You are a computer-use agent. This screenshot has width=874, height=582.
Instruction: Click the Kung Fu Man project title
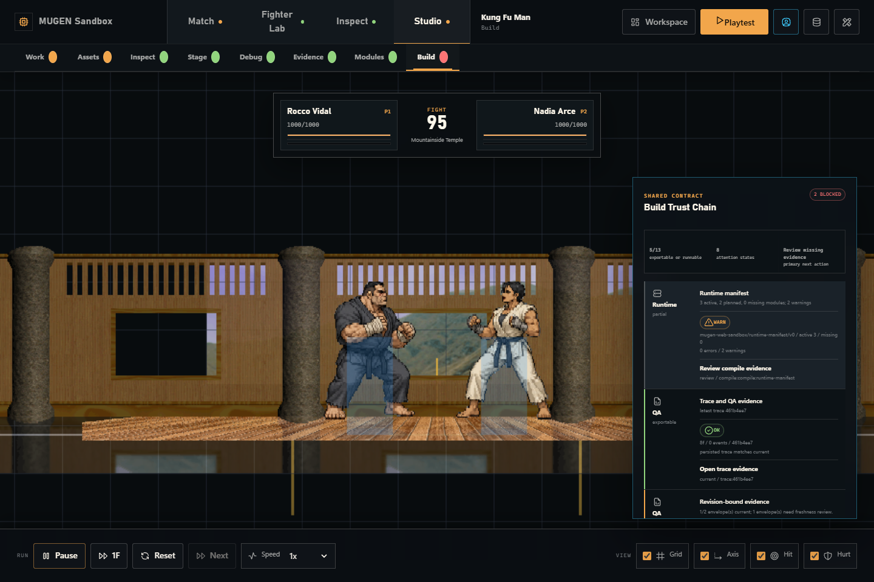(506, 18)
